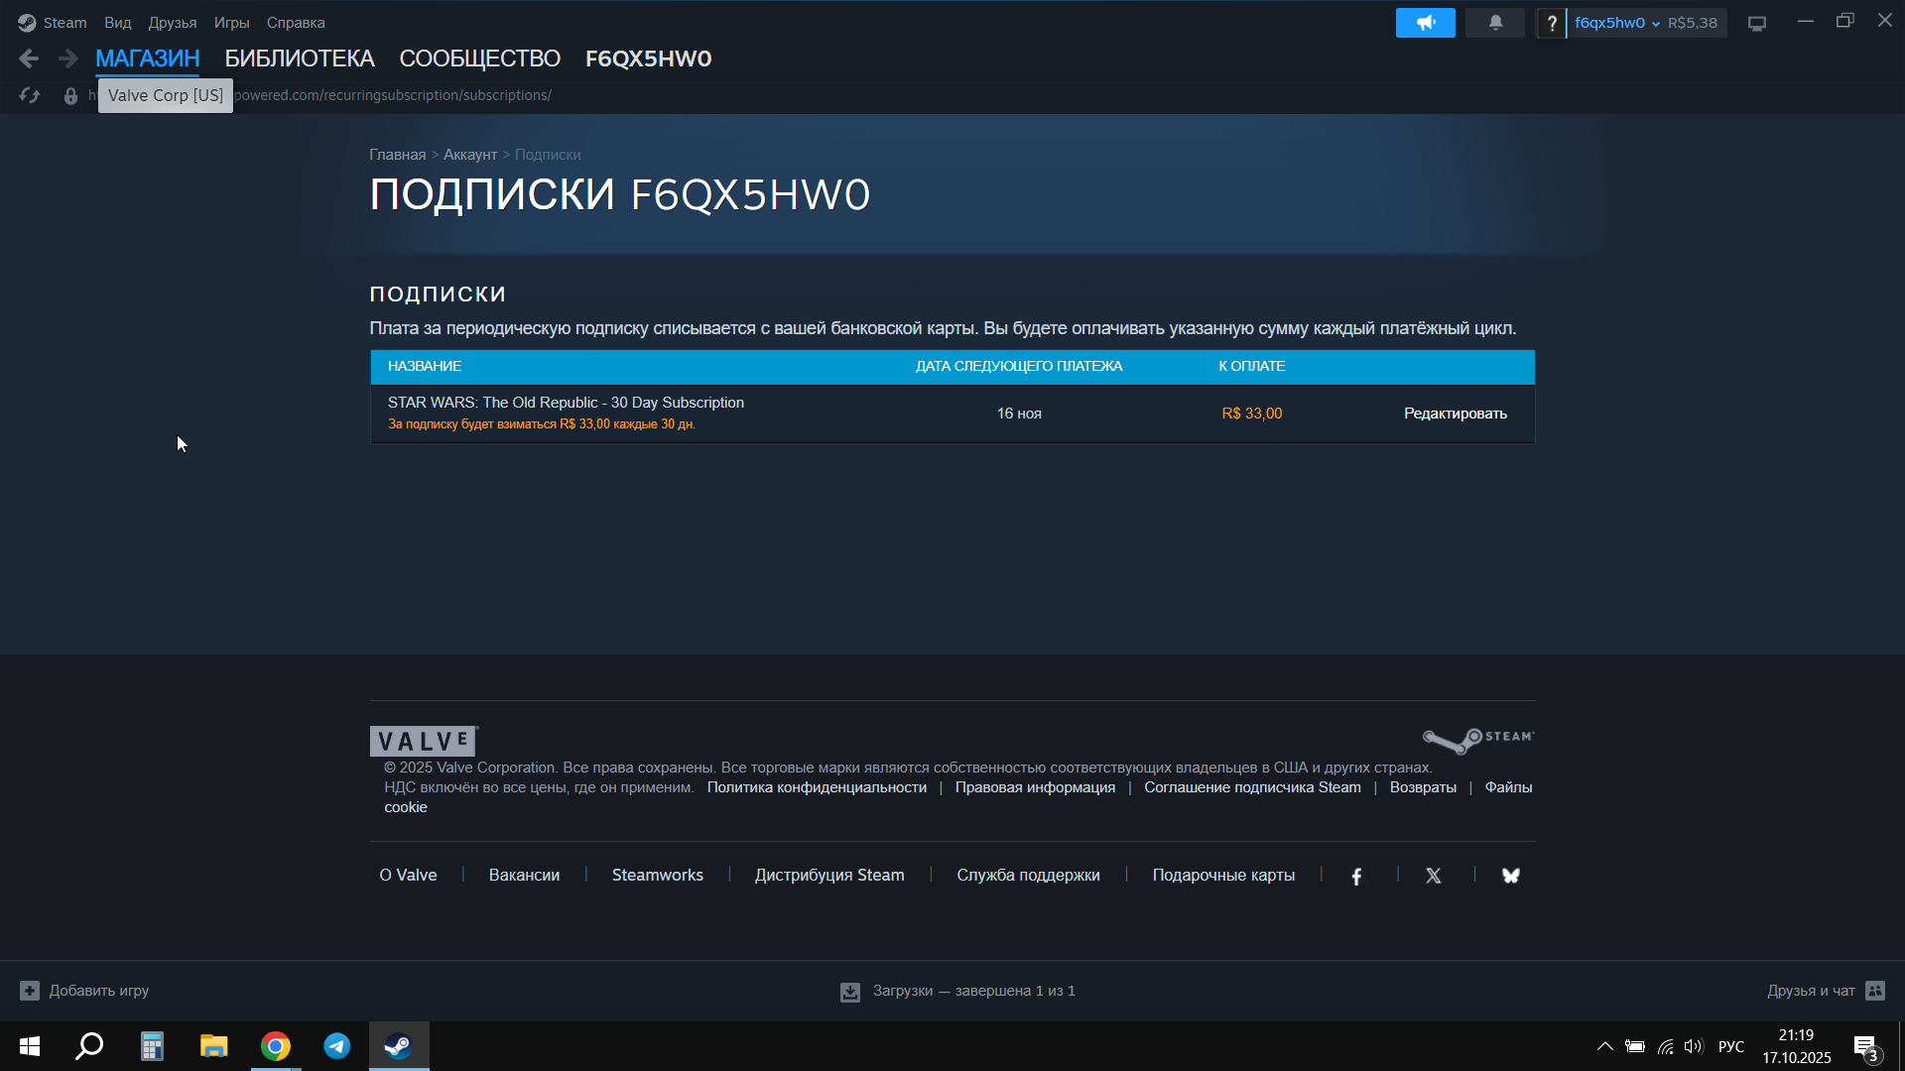
Task: Switch to Big Picture mode icon
Action: pos(1757,23)
